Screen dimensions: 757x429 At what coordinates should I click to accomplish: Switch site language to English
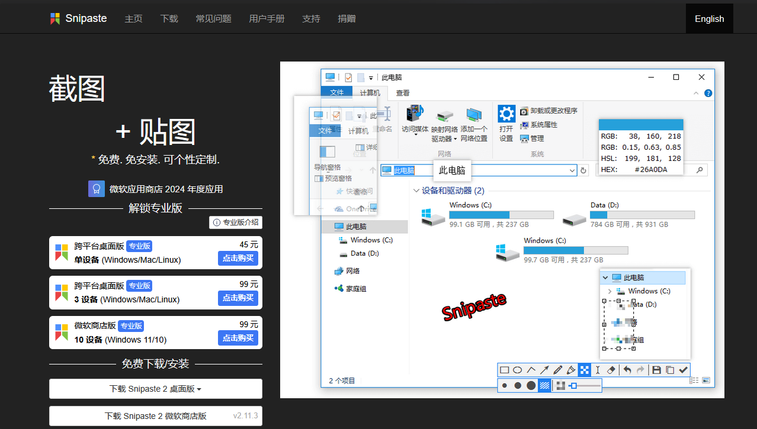(x=709, y=18)
